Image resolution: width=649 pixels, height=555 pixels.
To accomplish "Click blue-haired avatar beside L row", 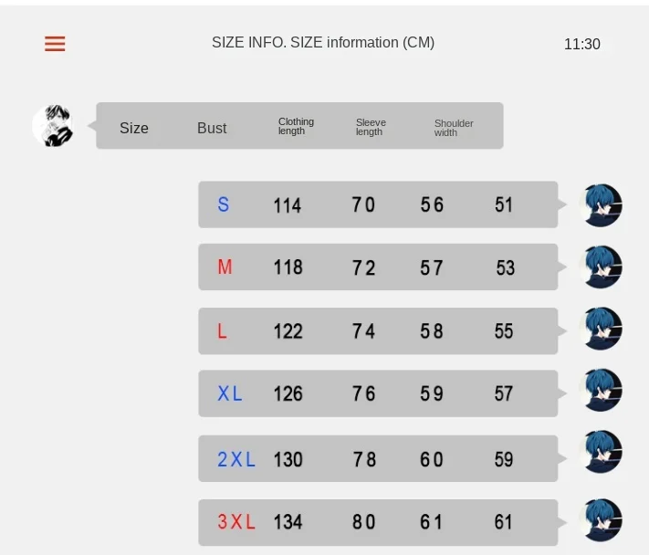I will 601,329.
